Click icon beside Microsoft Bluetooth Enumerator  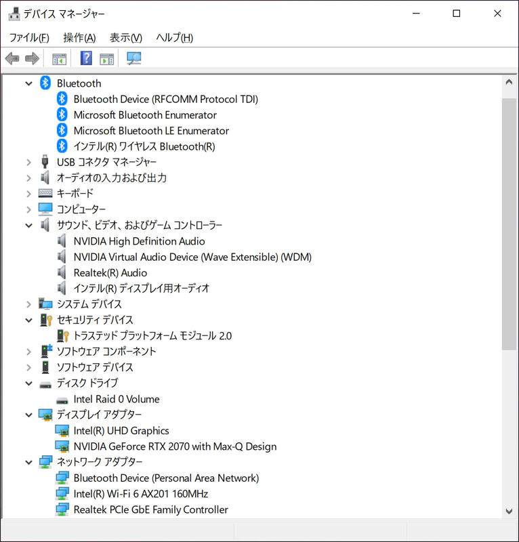pos(62,114)
